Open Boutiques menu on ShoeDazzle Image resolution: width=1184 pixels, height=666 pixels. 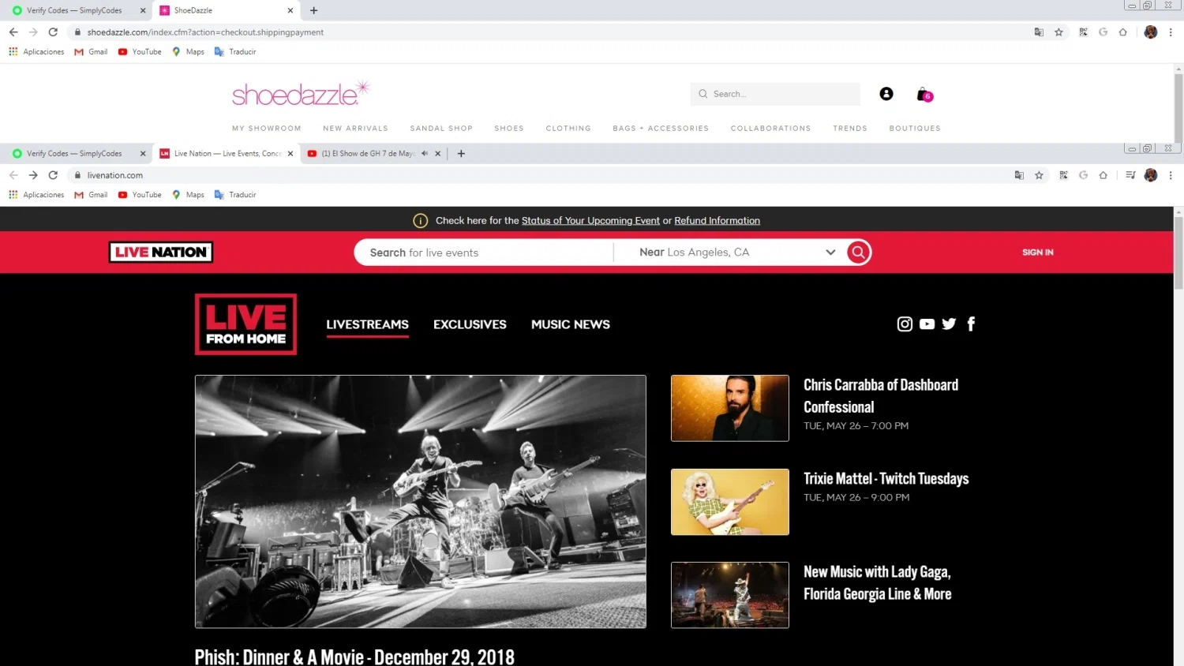point(915,128)
